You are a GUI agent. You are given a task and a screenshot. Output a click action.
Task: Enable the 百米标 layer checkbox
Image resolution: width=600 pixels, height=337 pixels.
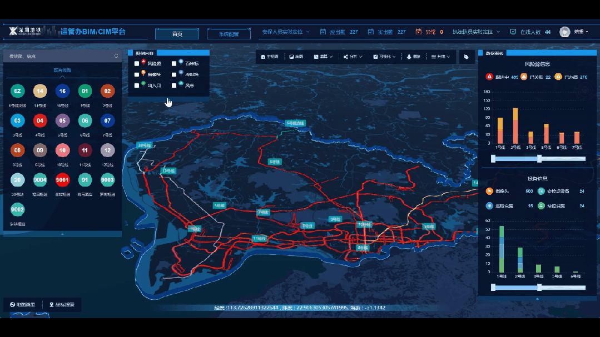tap(174, 63)
